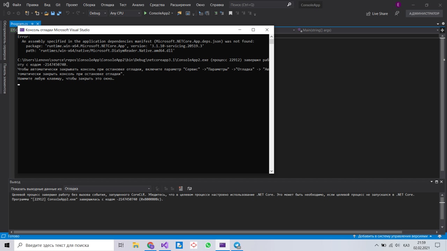Click the debug console taskbar icon
This screenshot has width=447, height=251.
pos(222,245)
